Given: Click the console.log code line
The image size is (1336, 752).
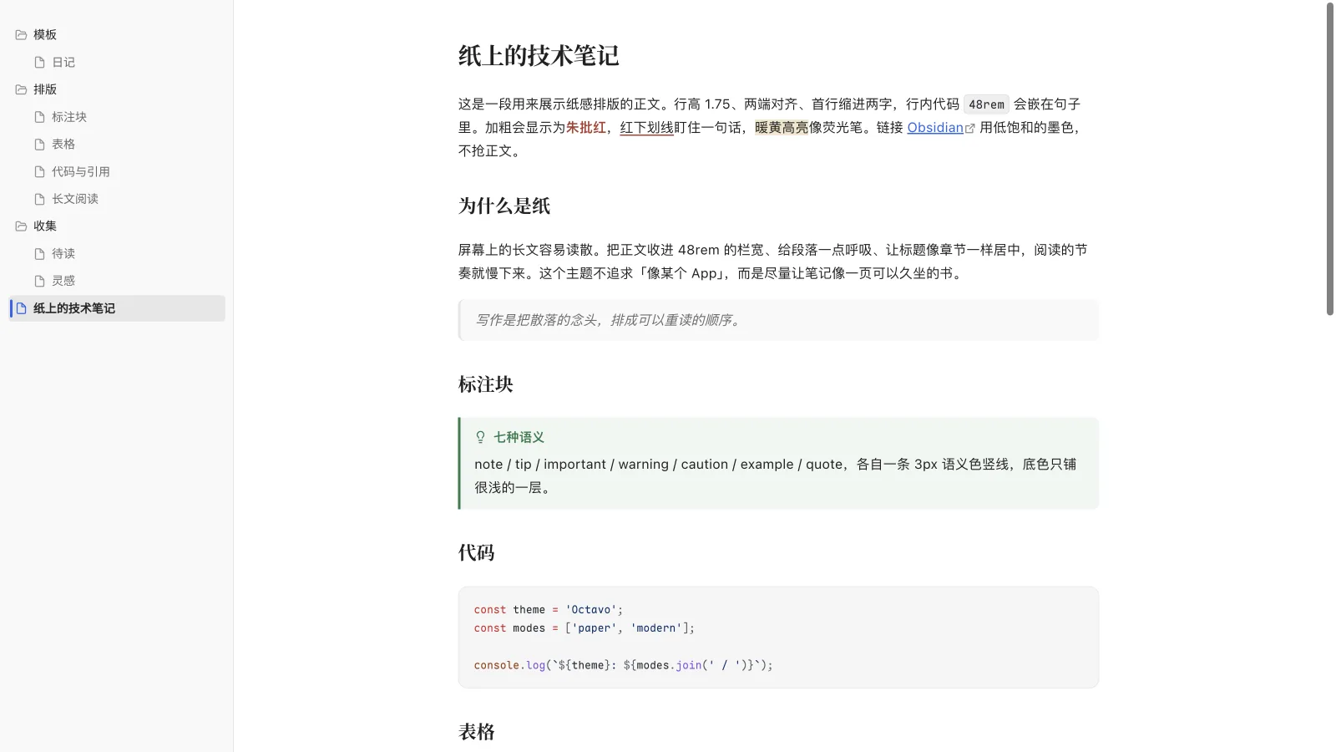Looking at the screenshot, I should pos(624,665).
